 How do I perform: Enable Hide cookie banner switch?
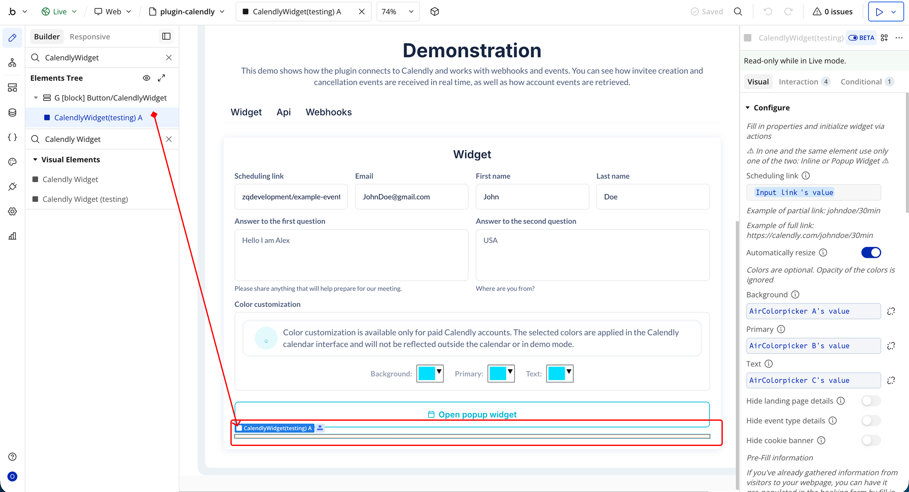[x=870, y=441]
